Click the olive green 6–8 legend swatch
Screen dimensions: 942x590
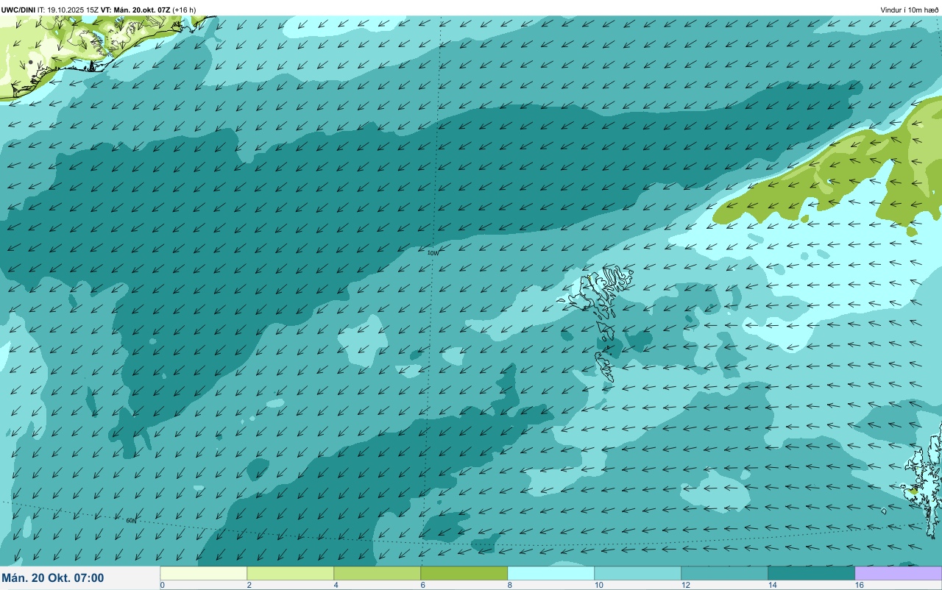pos(464,573)
